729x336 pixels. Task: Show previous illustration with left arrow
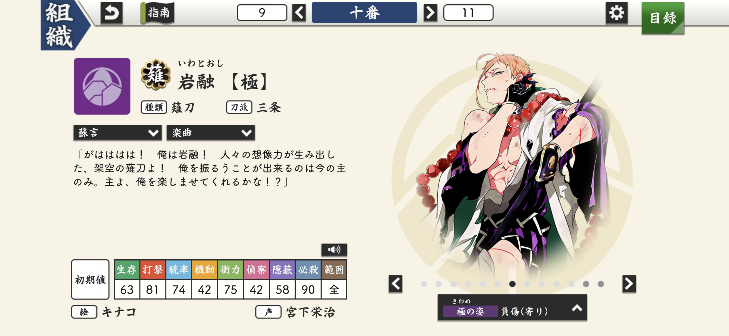click(x=396, y=284)
